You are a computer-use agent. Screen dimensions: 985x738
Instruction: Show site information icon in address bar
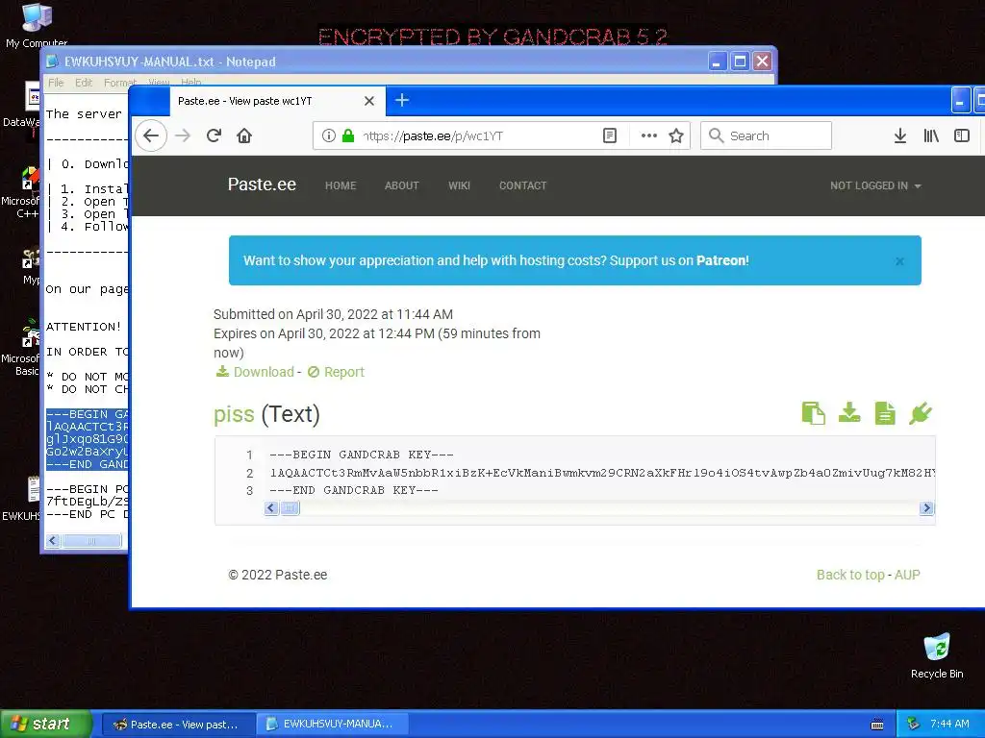point(329,135)
